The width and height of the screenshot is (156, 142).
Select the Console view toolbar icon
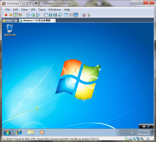coord(76,15)
